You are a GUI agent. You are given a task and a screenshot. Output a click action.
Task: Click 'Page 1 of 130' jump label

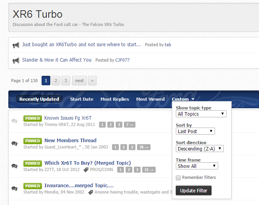click(x=24, y=81)
